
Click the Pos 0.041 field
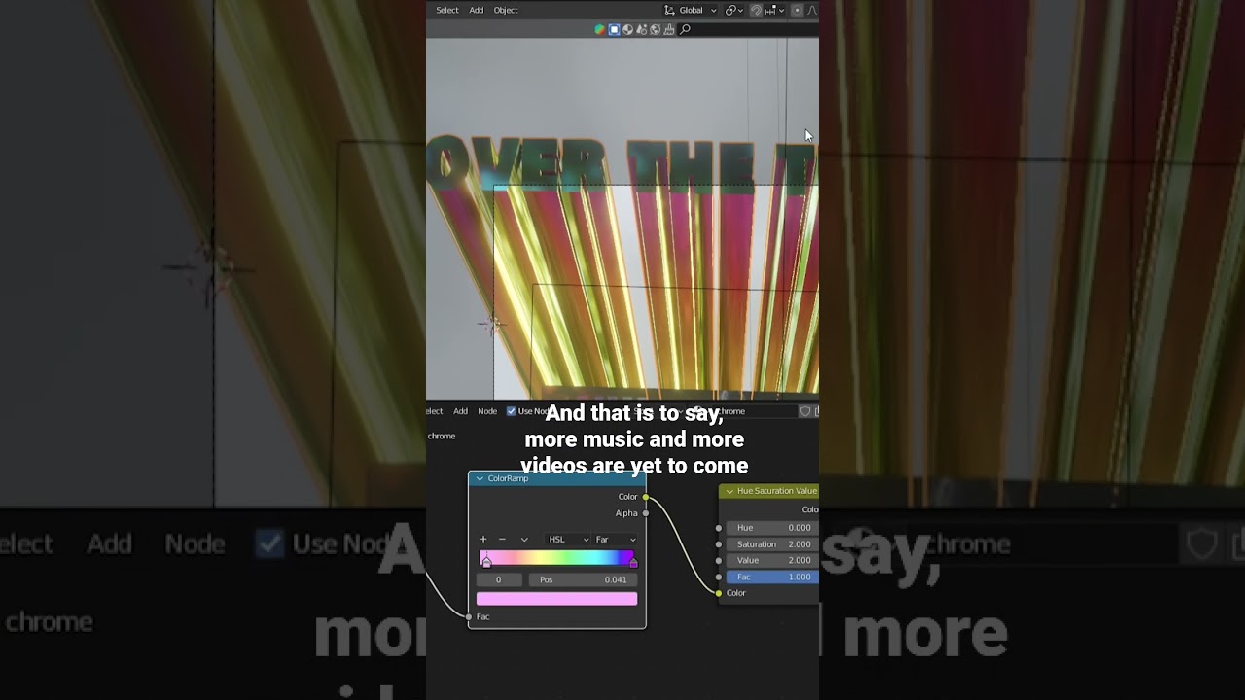coord(583,579)
